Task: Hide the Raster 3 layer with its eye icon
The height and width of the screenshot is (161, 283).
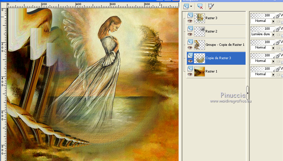Action: (190, 21)
